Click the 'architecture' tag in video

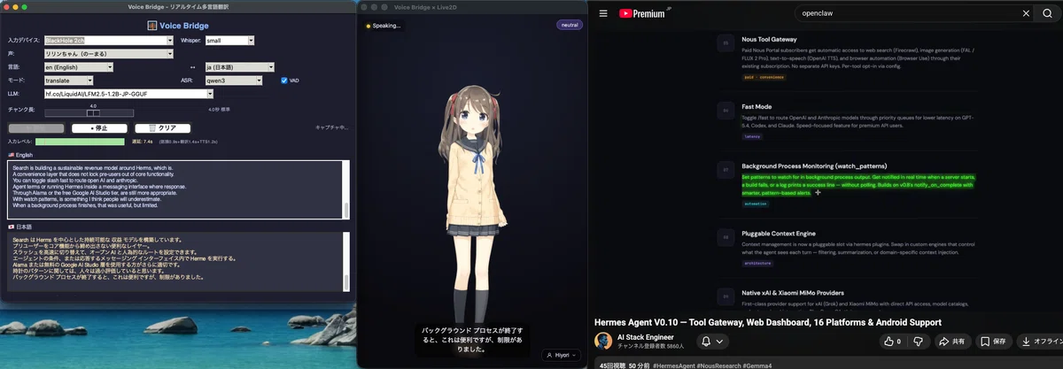click(x=757, y=263)
